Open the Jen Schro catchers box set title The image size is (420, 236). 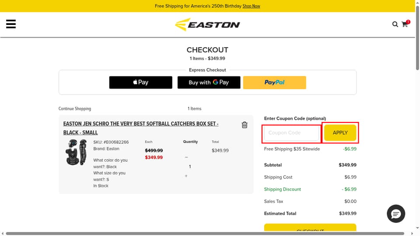pos(140,128)
